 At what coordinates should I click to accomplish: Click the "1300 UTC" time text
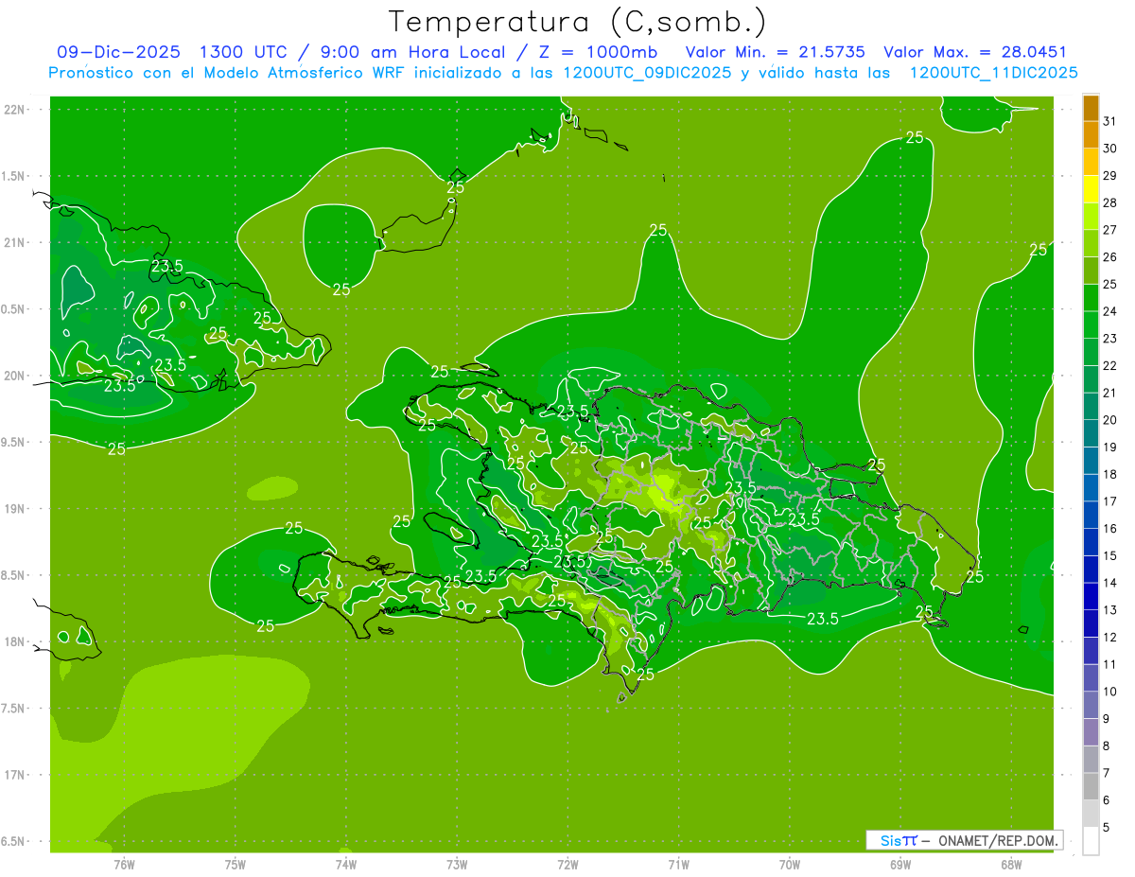(x=244, y=52)
